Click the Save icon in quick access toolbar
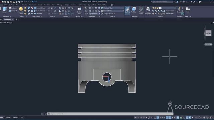Screen dimensions: 214x120 coord(8,2)
